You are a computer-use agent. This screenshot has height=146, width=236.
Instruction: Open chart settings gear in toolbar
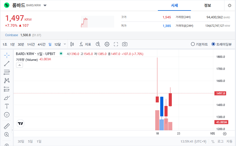pyautogui.click(x=107, y=44)
